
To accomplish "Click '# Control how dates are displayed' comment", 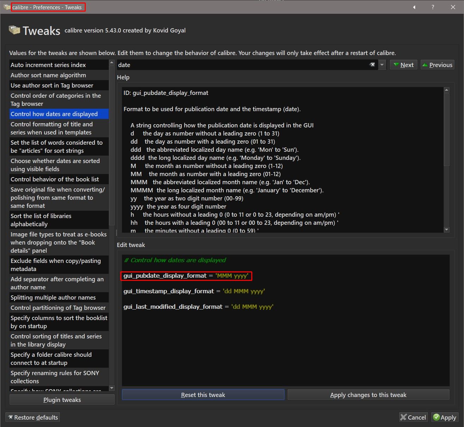I will click(175, 260).
